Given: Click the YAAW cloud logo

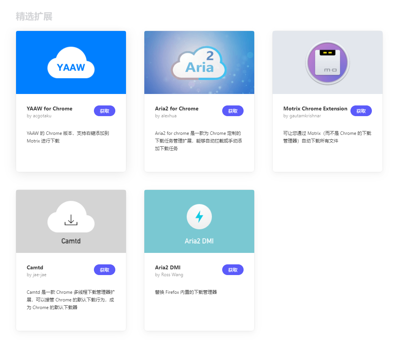Looking at the screenshot, I should [x=71, y=62].
